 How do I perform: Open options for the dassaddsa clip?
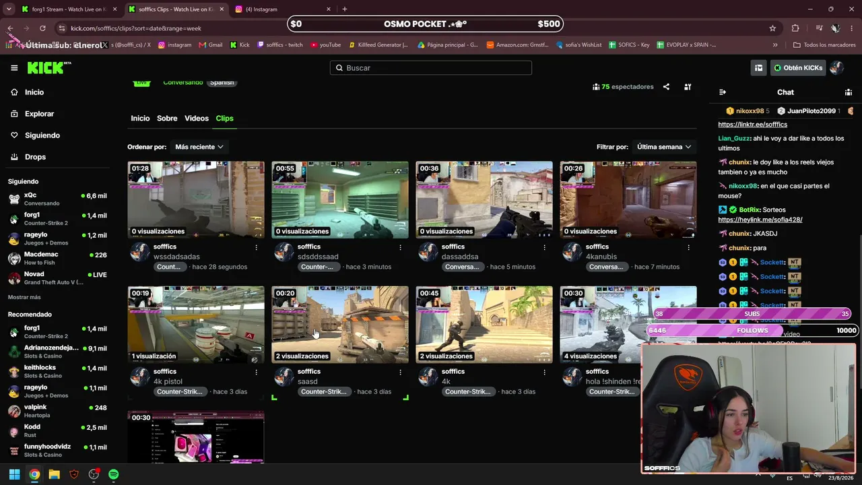coord(544,247)
